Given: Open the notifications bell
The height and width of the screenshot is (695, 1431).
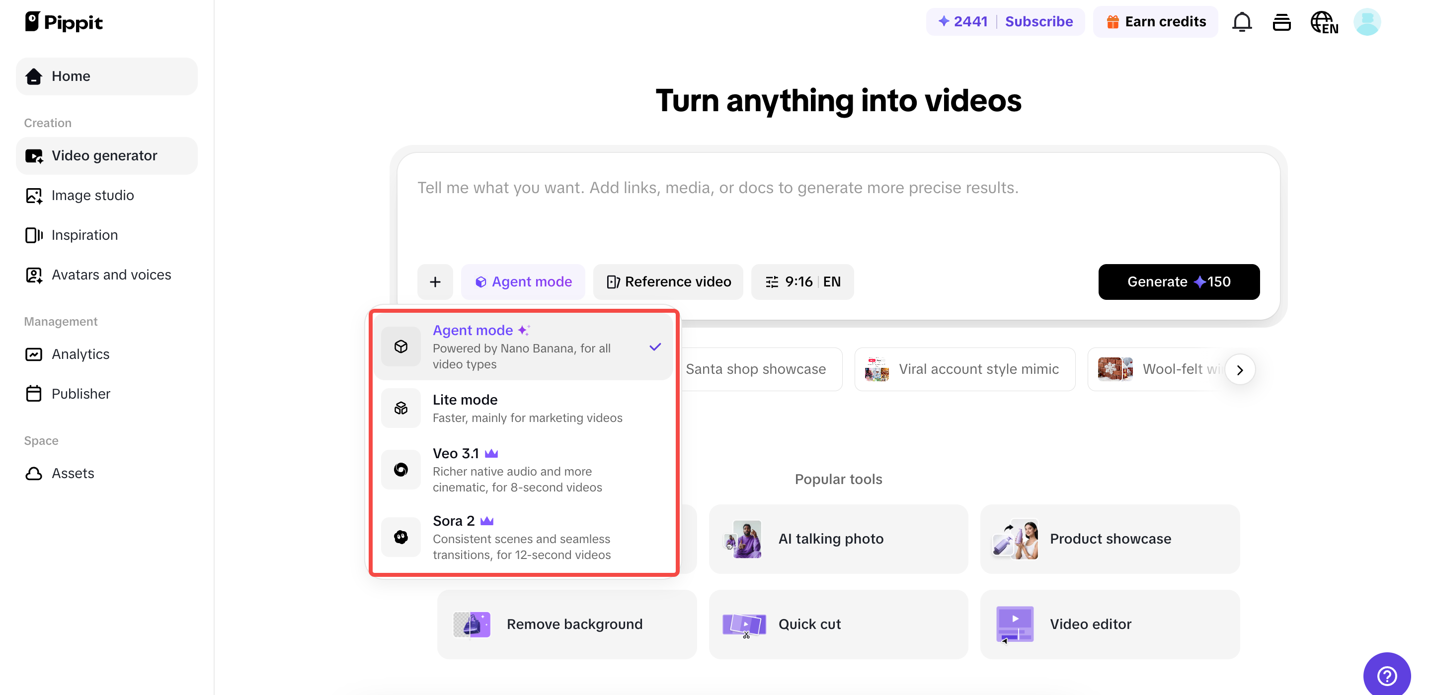Looking at the screenshot, I should [x=1242, y=22].
